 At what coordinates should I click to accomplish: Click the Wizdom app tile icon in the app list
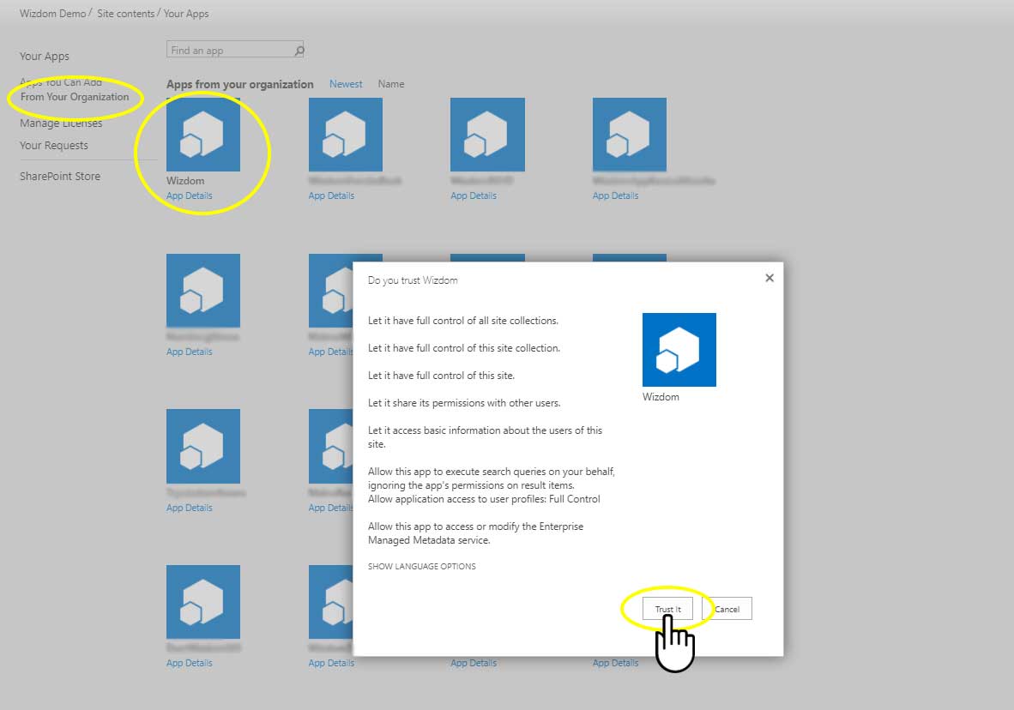tap(203, 135)
